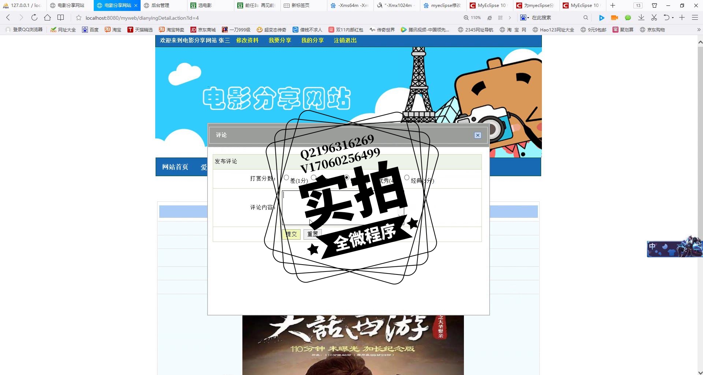
Task: Open the 登录QQ浏览器 bookmark
Action: click(x=24, y=30)
